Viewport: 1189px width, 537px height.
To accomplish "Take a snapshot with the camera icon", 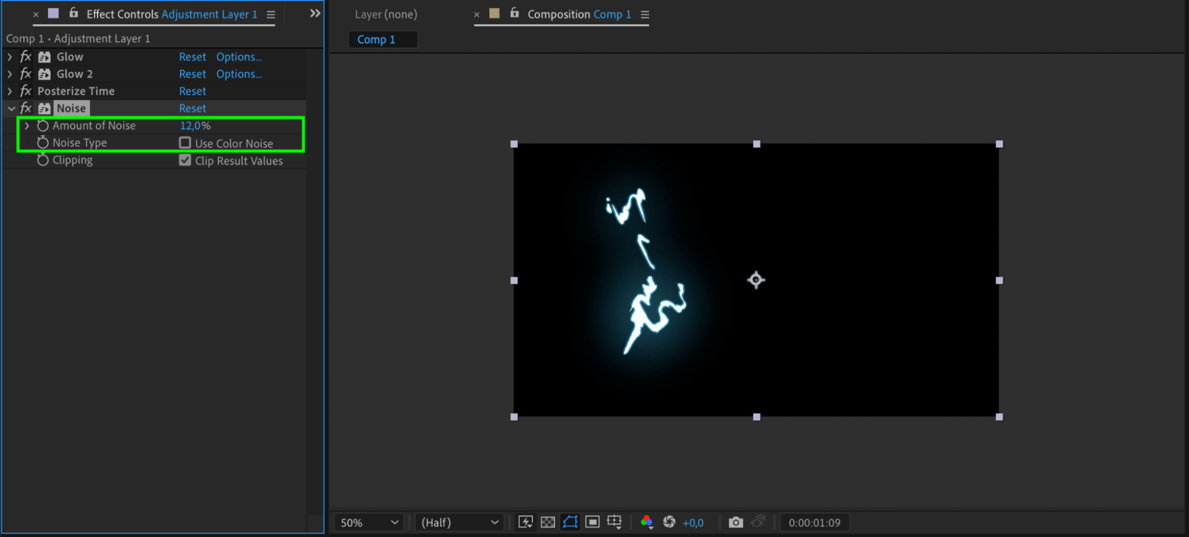I will pos(736,522).
